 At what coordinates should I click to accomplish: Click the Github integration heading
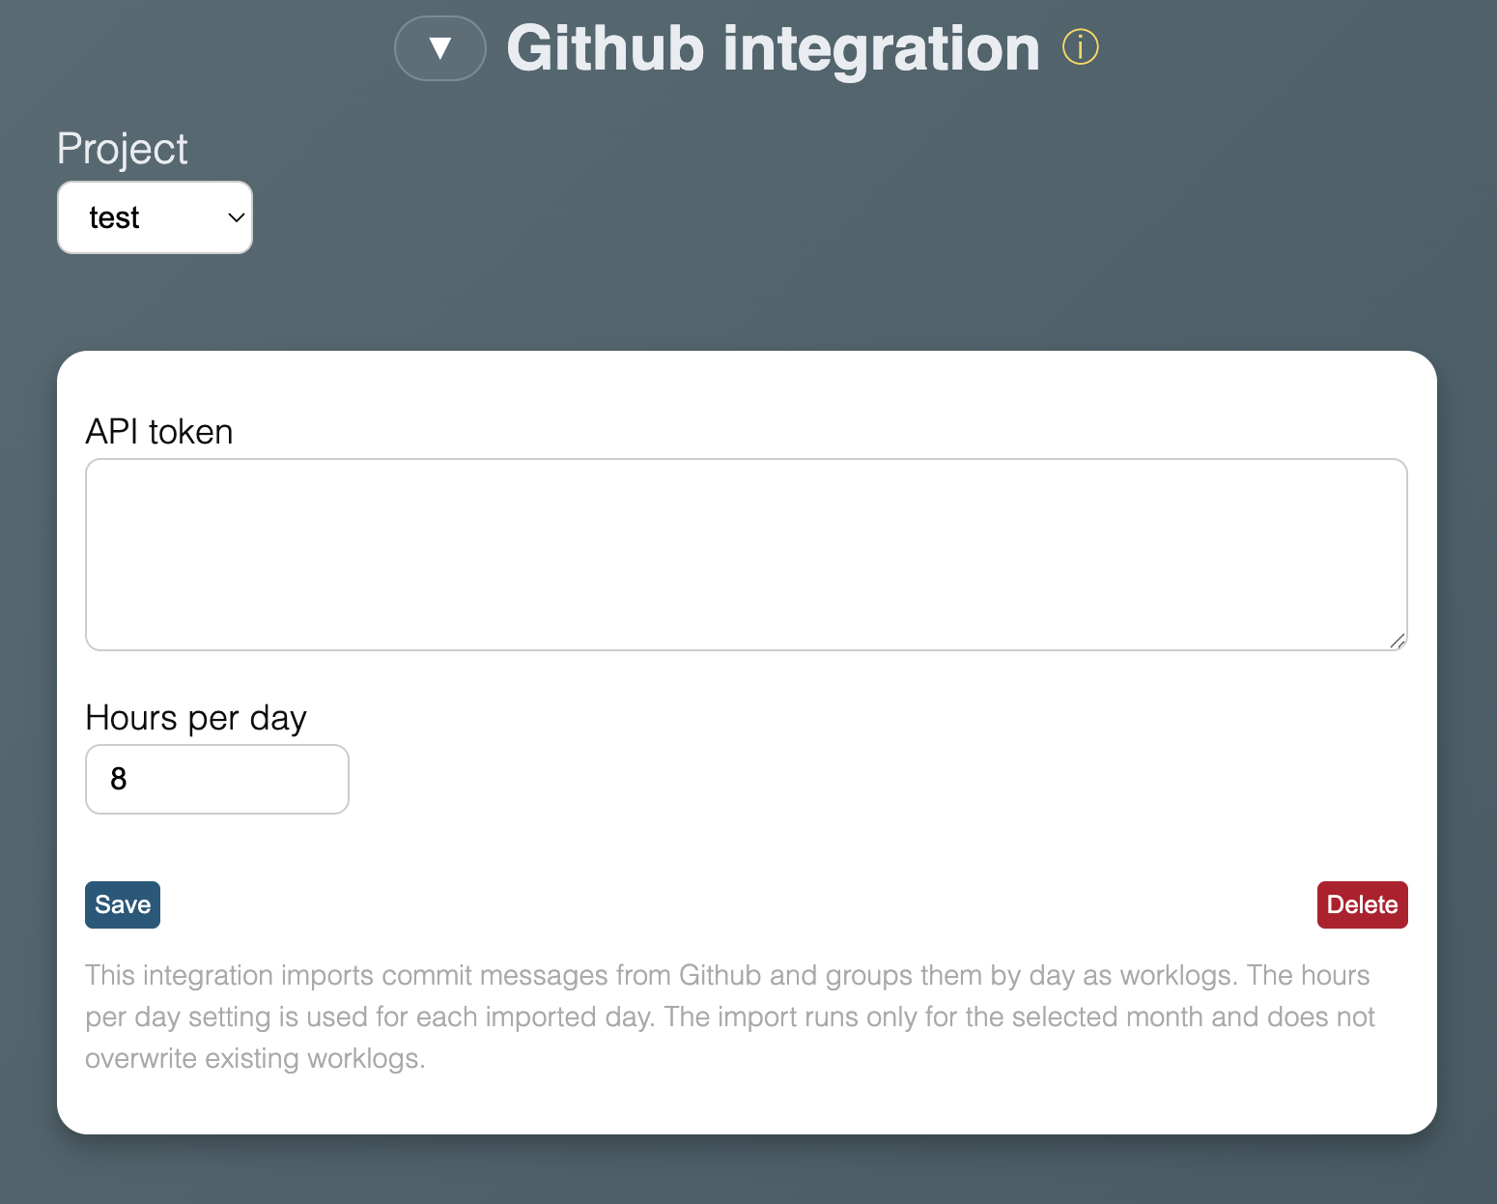773,48
